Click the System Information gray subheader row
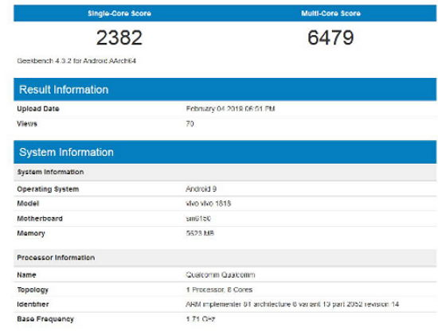The width and height of the screenshot is (438, 331). click(x=225, y=172)
